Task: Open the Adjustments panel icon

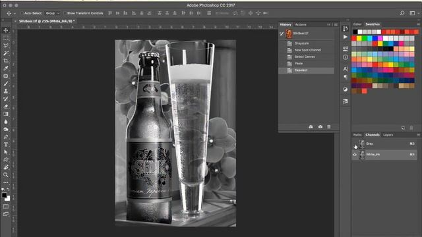Action: click(x=346, y=90)
